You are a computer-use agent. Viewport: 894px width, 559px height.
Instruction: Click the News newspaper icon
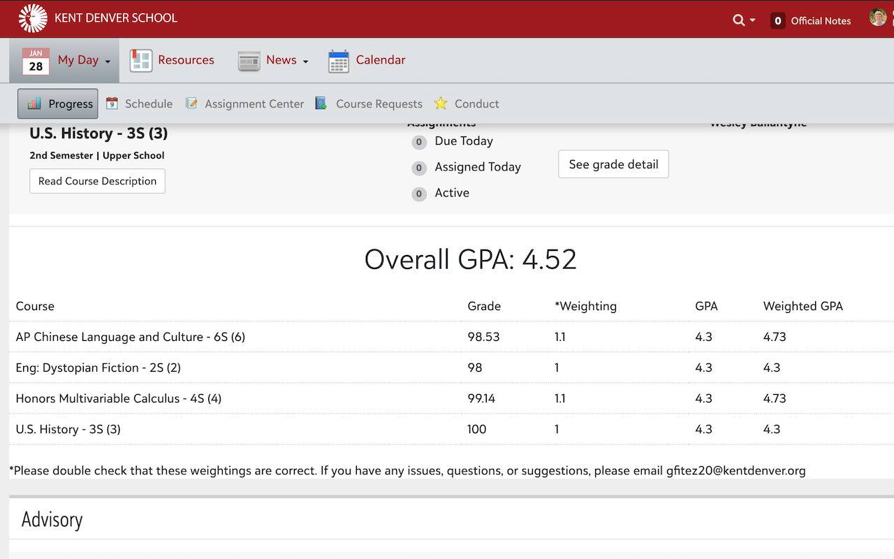tap(249, 61)
